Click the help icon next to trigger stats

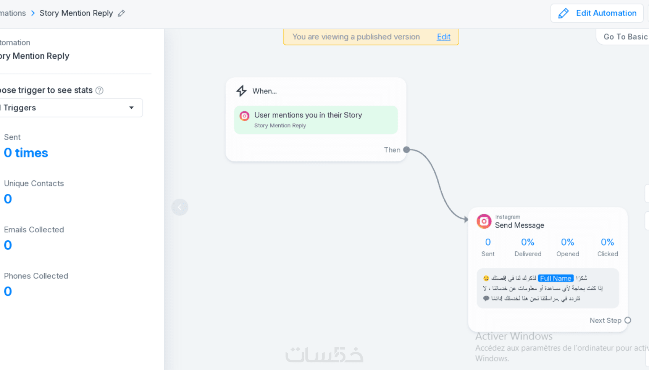[99, 90]
